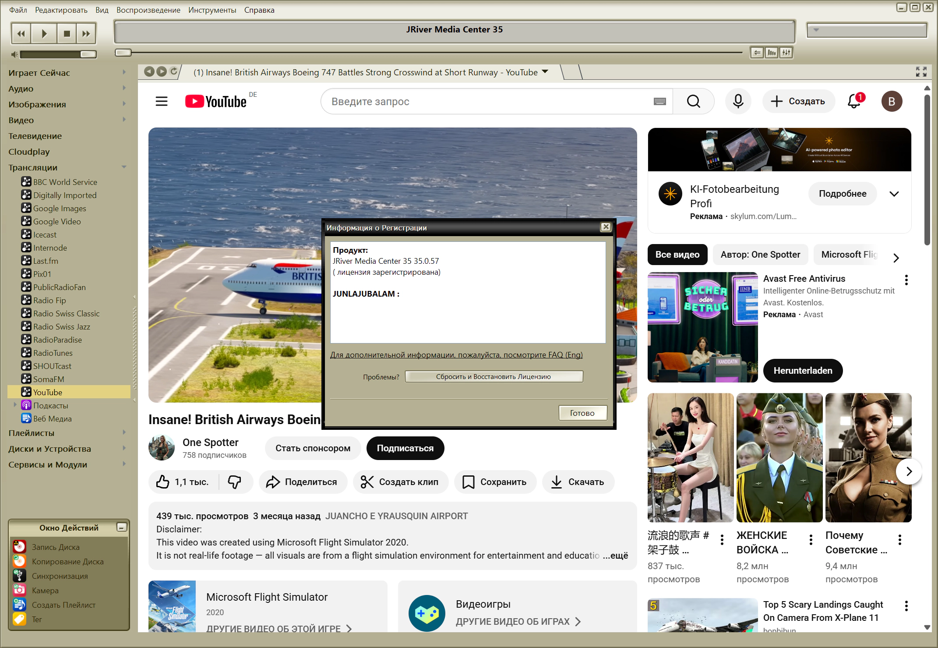
Task: Mute using the speaker volume icon
Action: click(x=14, y=54)
